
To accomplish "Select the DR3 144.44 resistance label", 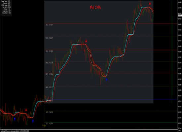I will (49, 25).
